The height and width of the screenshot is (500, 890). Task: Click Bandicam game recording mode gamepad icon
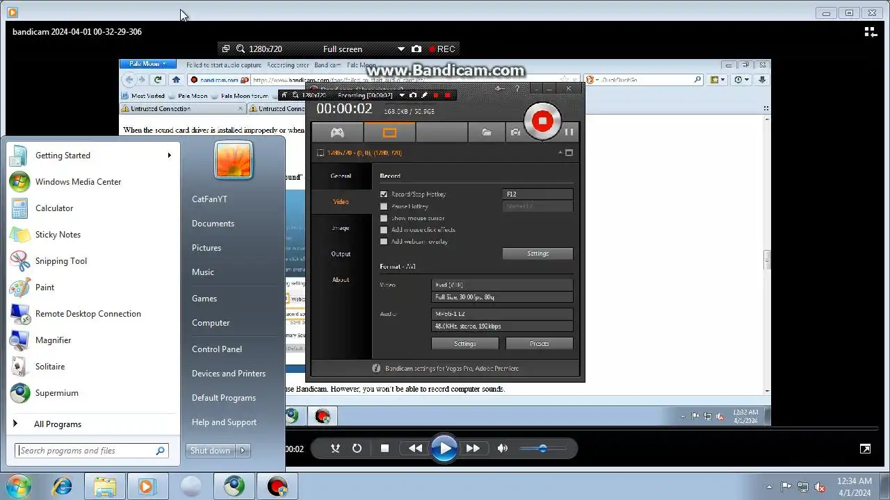(x=337, y=133)
